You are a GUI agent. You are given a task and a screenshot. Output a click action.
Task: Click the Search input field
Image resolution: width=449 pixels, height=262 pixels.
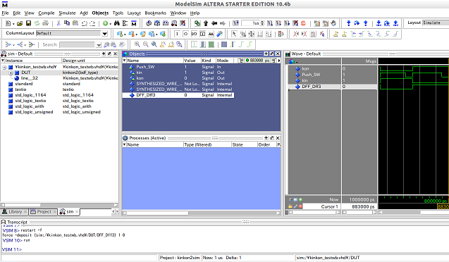pos(77,45)
